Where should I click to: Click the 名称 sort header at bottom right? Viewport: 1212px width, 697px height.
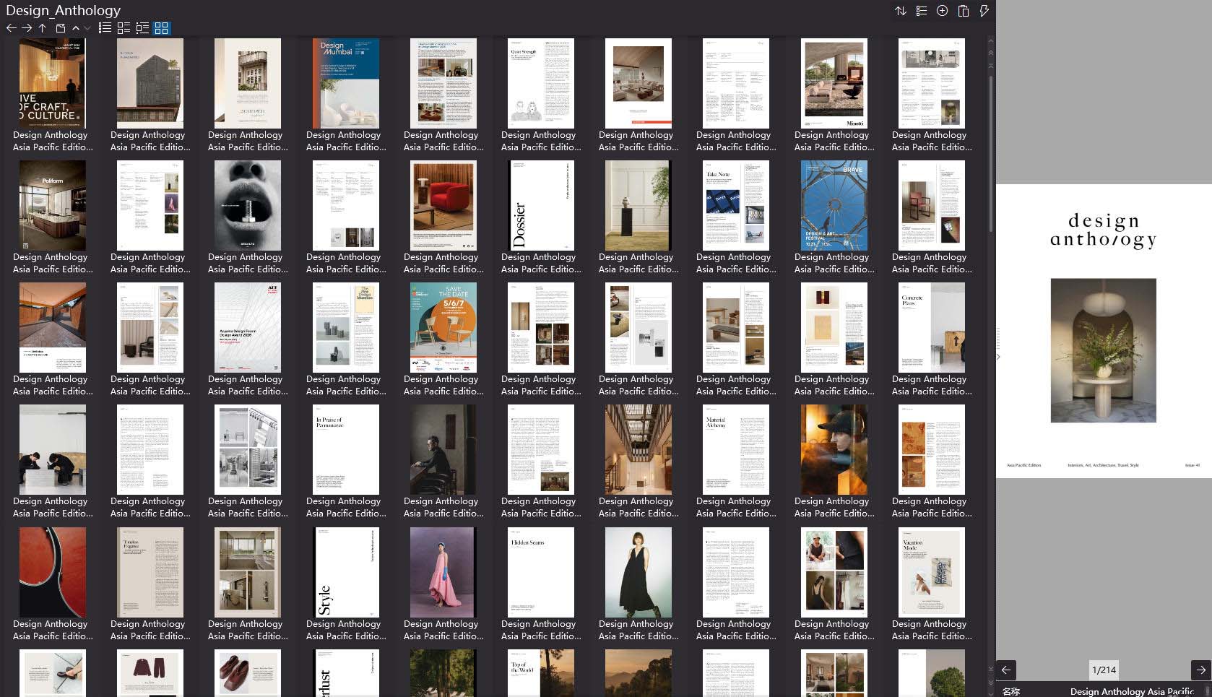[x=1011, y=691]
